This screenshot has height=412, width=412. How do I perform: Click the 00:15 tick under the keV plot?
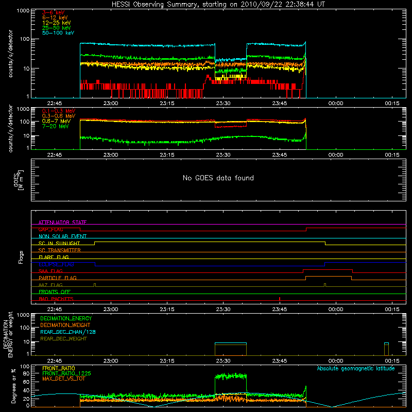click(x=392, y=104)
